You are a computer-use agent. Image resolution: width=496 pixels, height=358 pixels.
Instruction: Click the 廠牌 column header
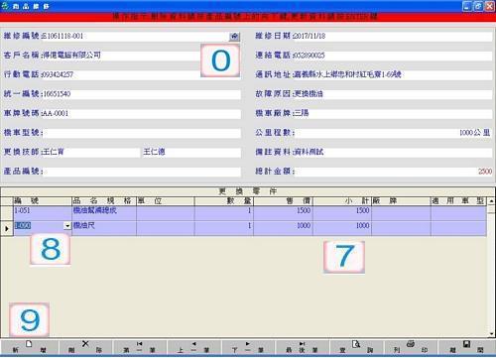[401, 200]
